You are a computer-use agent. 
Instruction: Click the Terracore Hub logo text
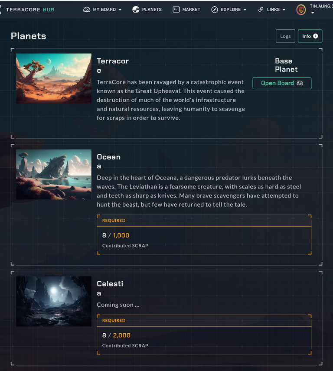pos(30,10)
